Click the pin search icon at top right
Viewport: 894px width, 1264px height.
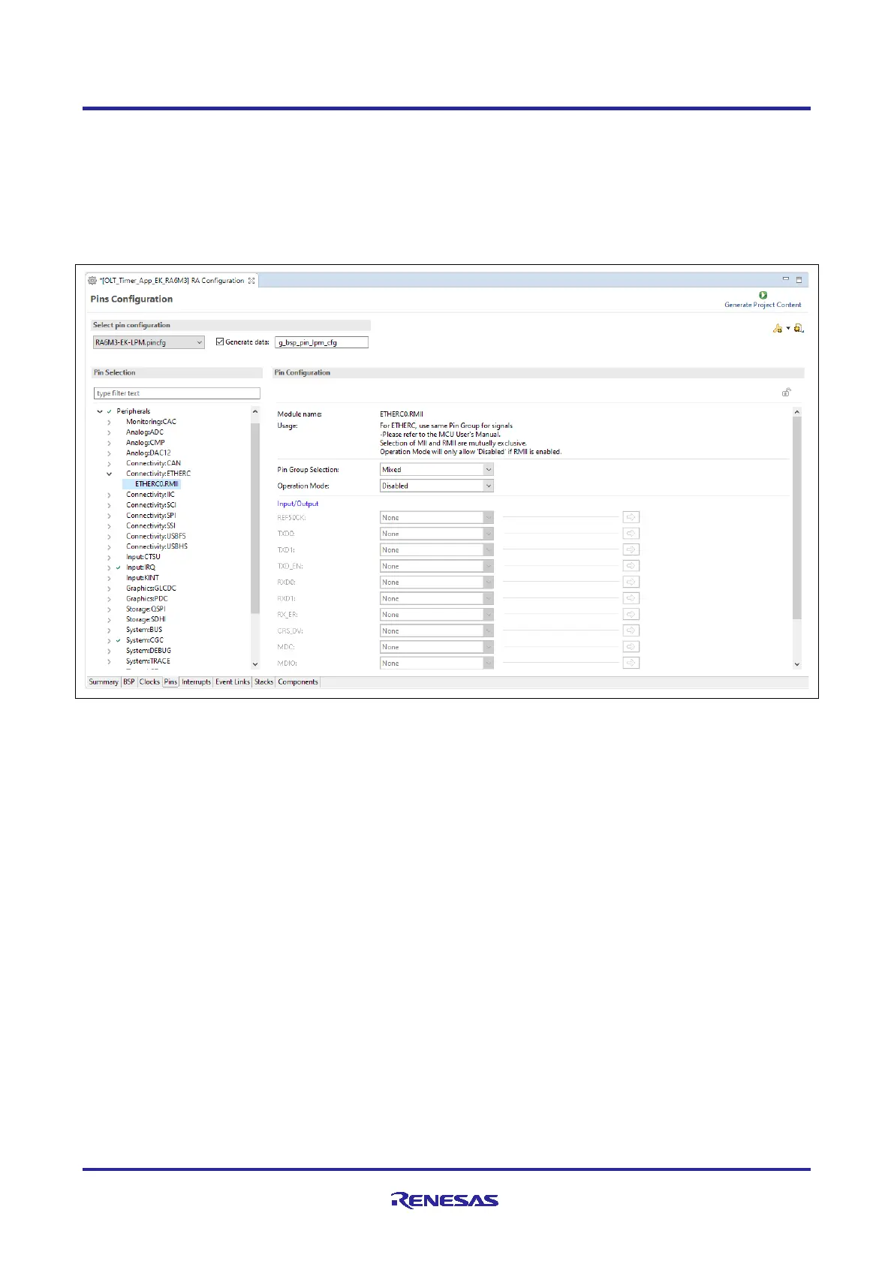click(799, 328)
